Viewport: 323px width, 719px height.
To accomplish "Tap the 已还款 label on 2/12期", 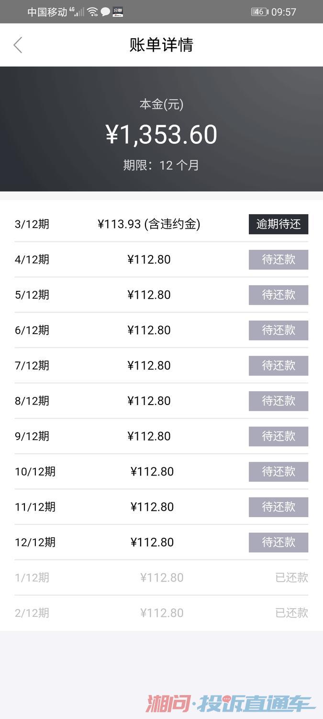I will point(291,613).
